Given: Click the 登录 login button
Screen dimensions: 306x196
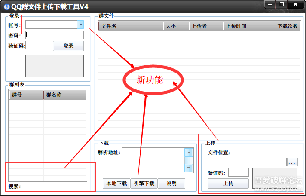Looking at the screenshot, I should [x=68, y=46].
